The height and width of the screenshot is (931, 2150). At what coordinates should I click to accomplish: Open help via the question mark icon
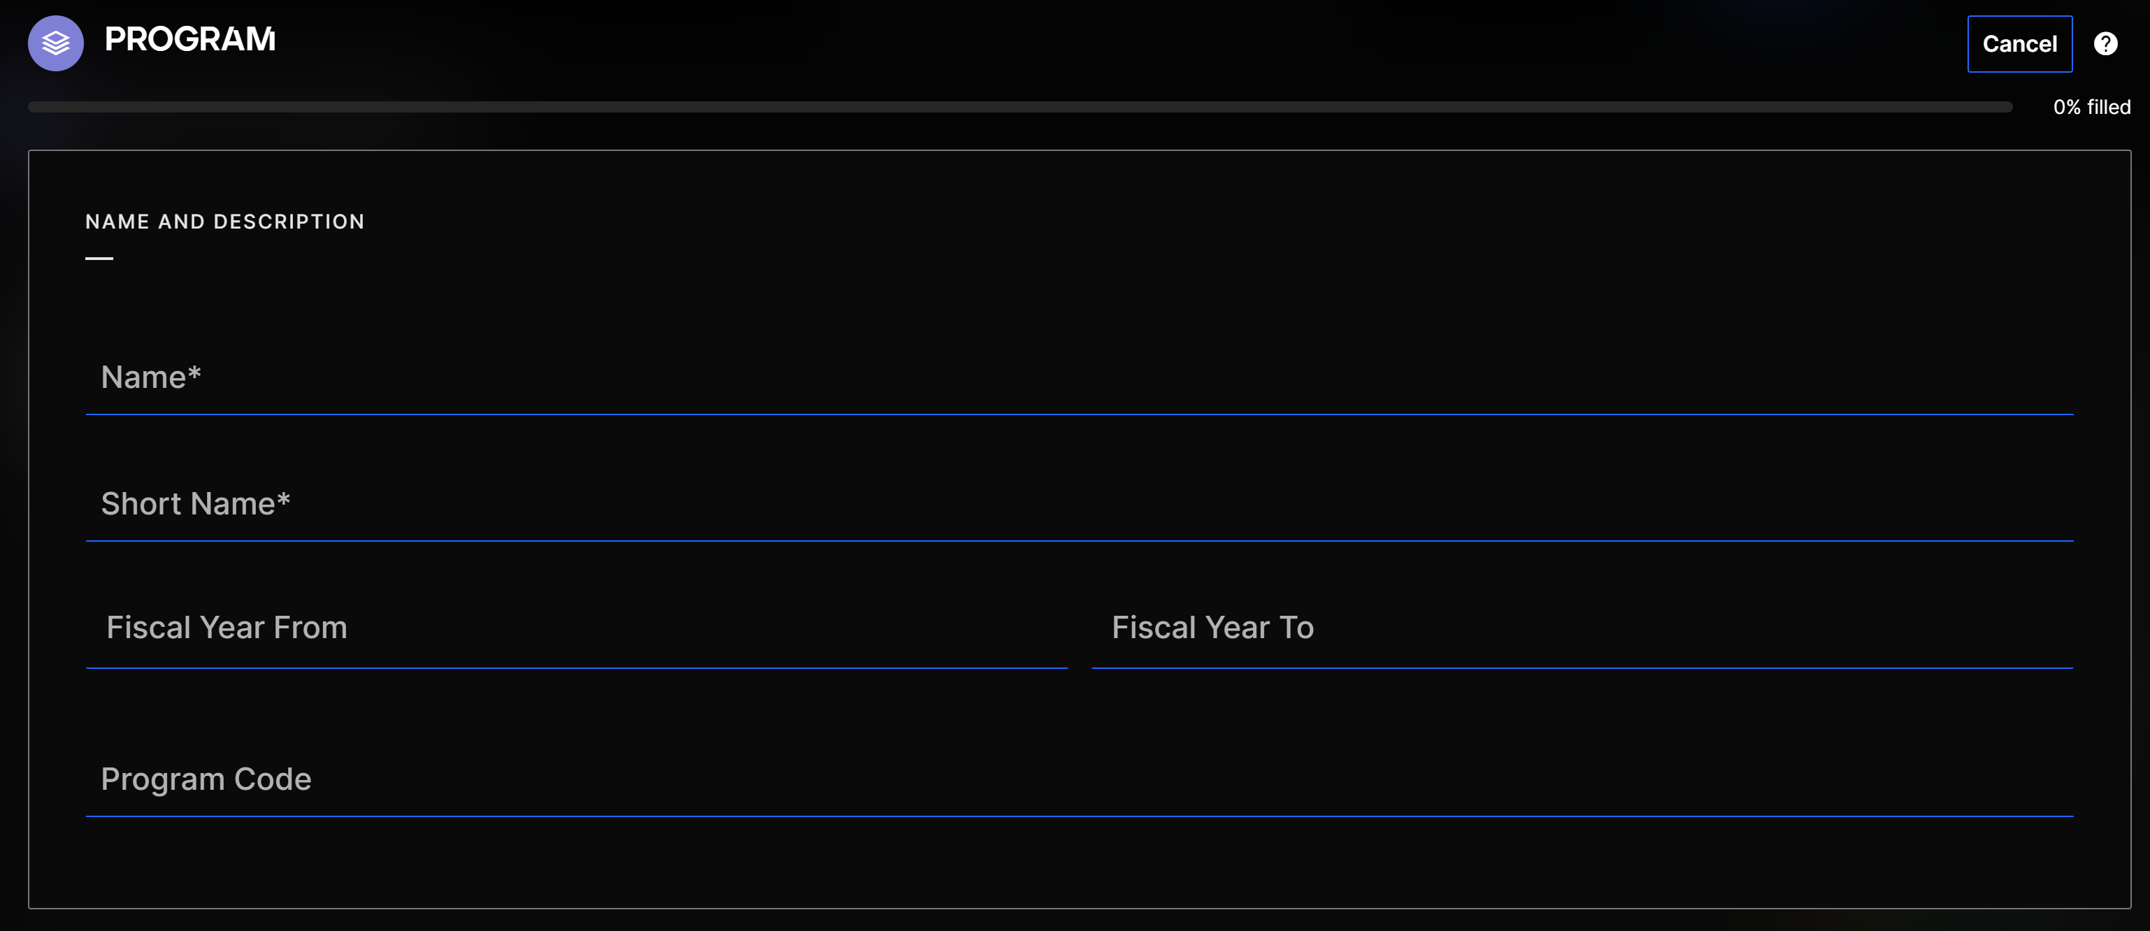2105,43
